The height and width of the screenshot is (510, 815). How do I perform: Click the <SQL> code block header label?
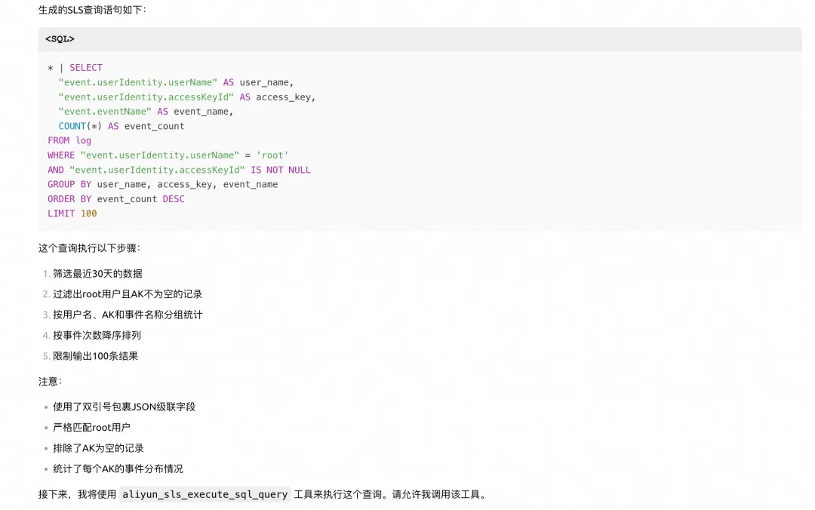point(60,39)
